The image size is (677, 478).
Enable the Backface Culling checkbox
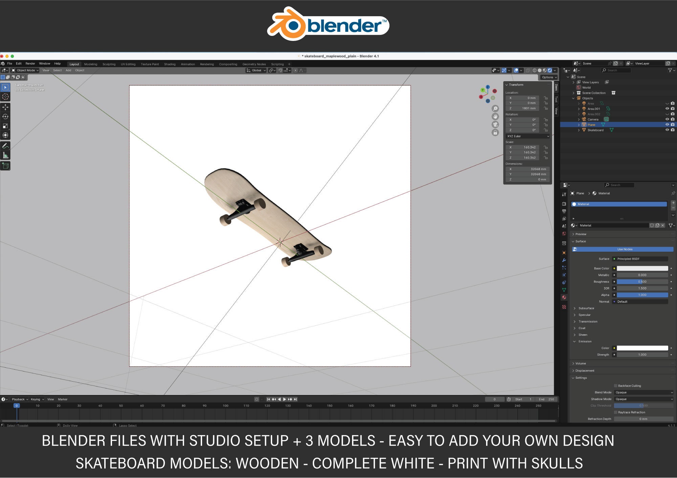[x=616, y=385]
